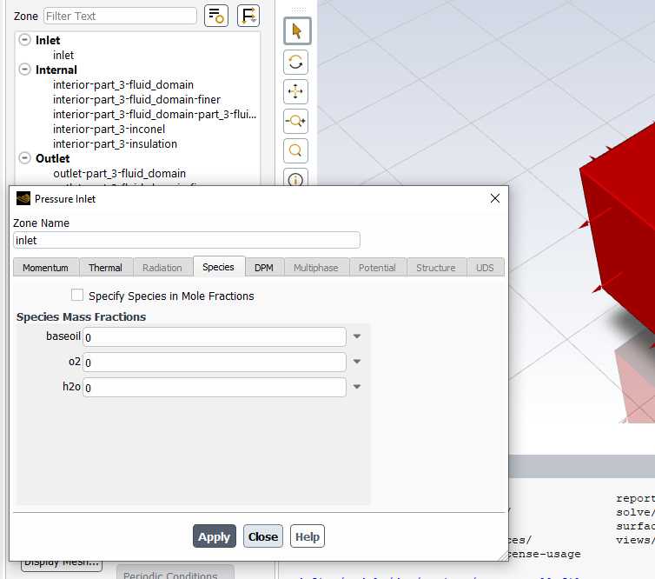
Task: Switch to the Thermal tab
Action: pos(105,268)
